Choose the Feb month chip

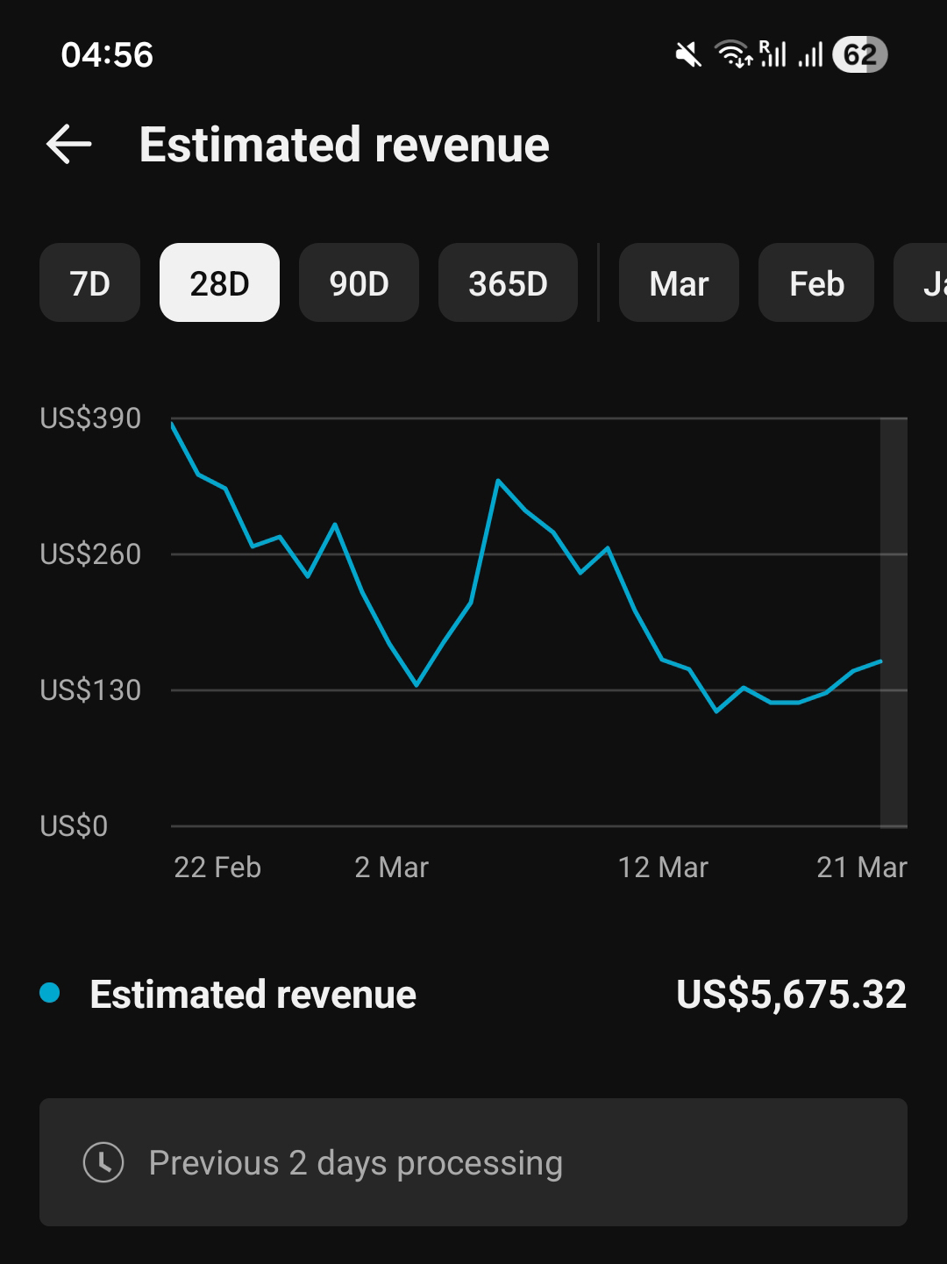816,282
